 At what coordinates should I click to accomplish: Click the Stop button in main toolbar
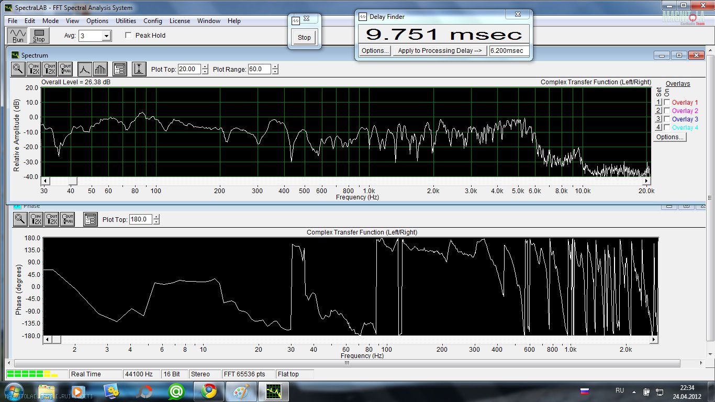click(39, 36)
